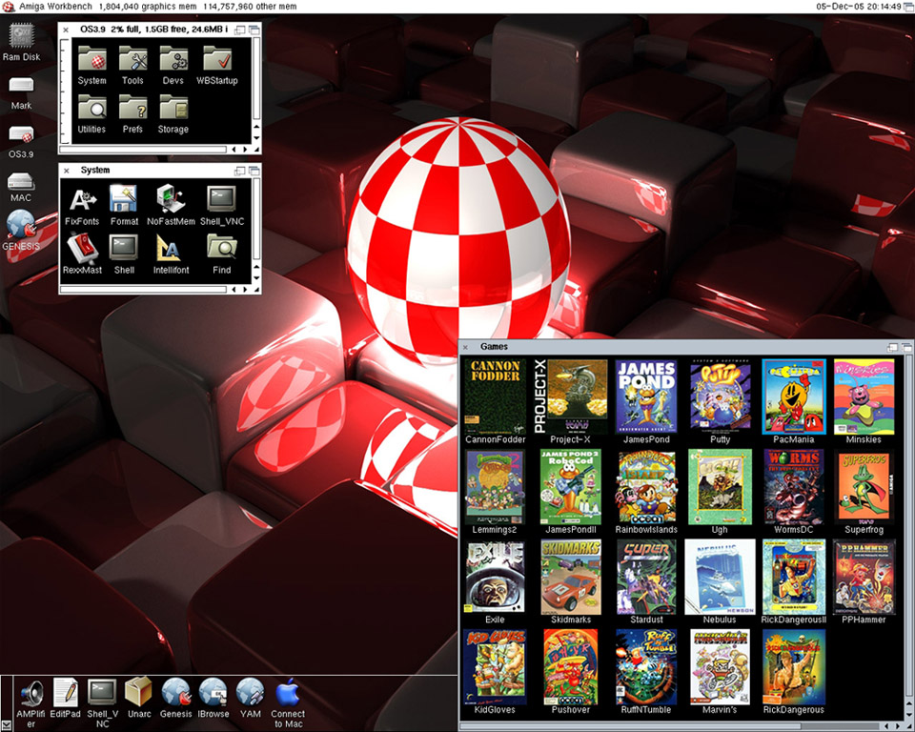This screenshot has width=915, height=732.
Task: Click the clock in the menu bar
Action: coord(859,7)
